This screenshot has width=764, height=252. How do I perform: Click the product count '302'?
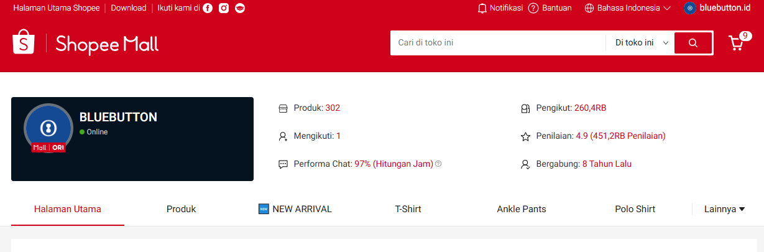click(333, 108)
